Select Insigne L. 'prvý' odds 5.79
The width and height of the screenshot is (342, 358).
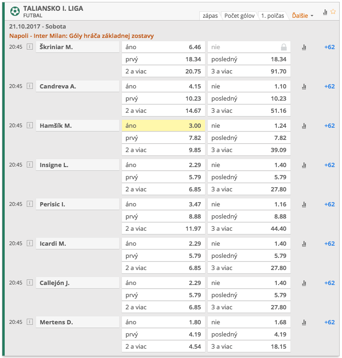point(163,177)
